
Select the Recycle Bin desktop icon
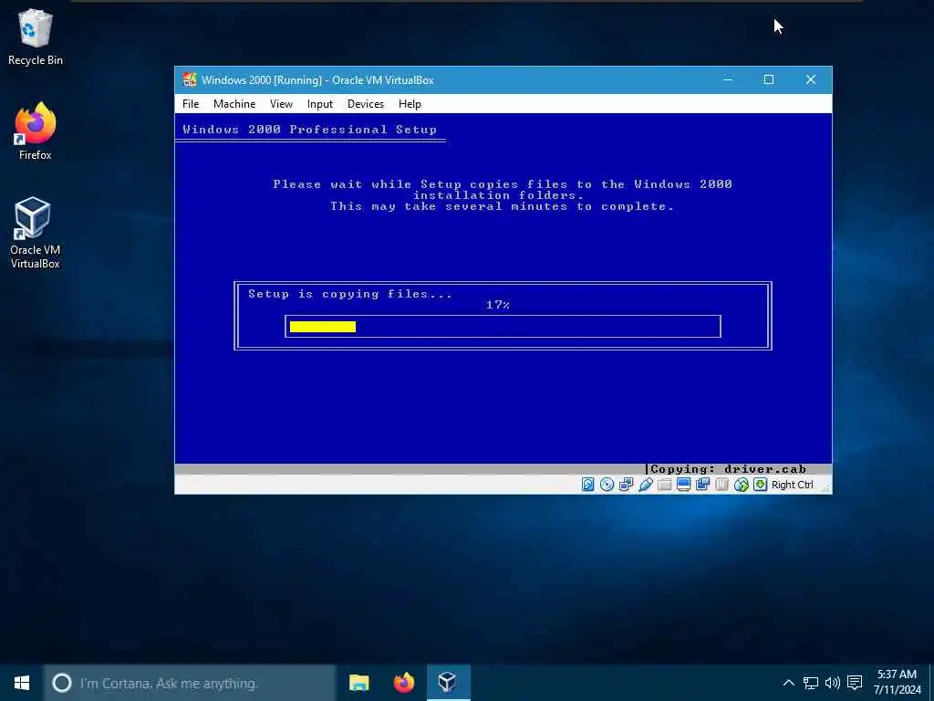tap(36, 37)
